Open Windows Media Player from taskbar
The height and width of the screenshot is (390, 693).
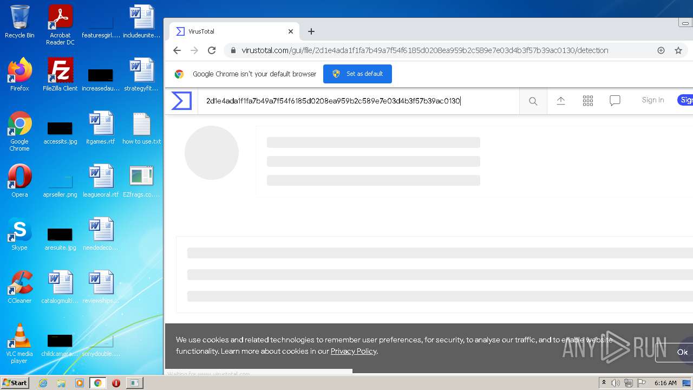coord(80,383)
